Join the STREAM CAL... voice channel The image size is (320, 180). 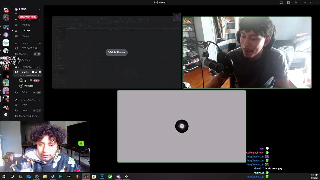pos(28,48)
